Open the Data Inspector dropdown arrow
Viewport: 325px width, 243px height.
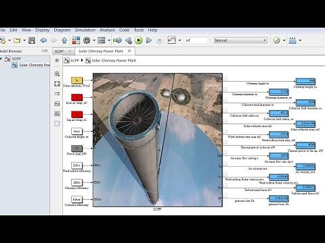(x=179, y=40)
